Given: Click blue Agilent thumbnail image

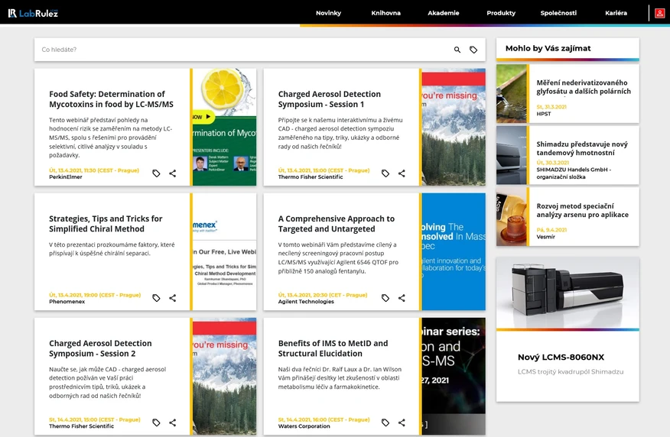Looking at the screenshot, I should [454, 252].
